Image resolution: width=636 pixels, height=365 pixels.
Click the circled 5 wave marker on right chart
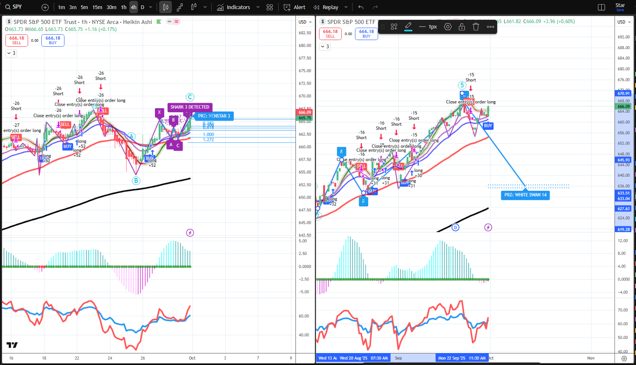(462, 85)
